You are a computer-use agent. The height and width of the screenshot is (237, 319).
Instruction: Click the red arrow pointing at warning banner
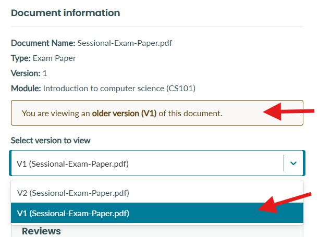[288, 111]
